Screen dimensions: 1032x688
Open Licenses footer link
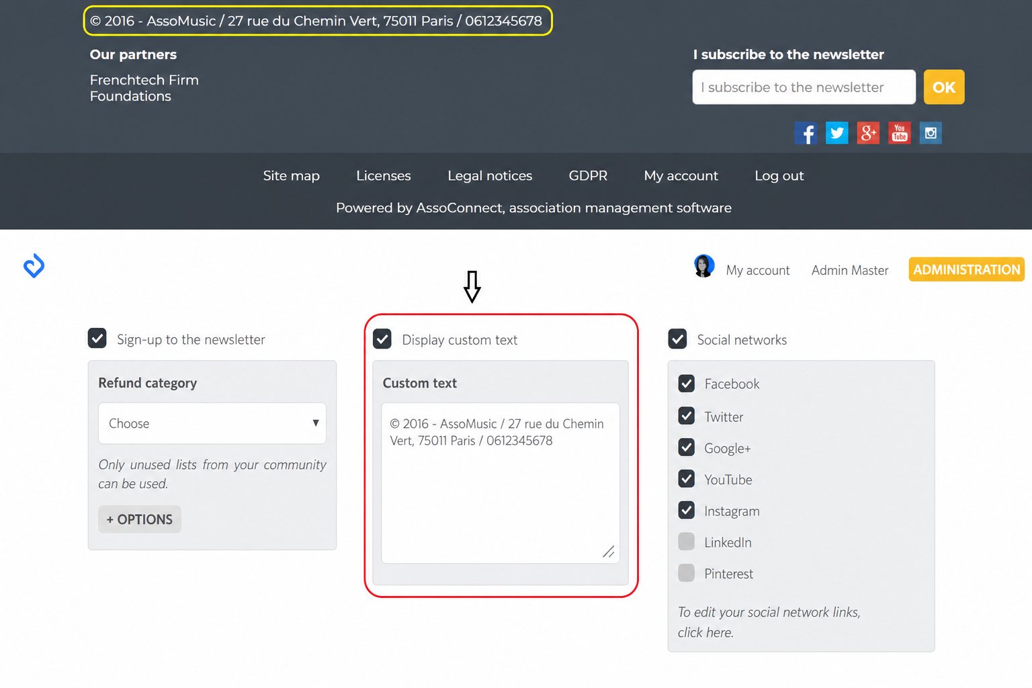[x=384, y=176]
